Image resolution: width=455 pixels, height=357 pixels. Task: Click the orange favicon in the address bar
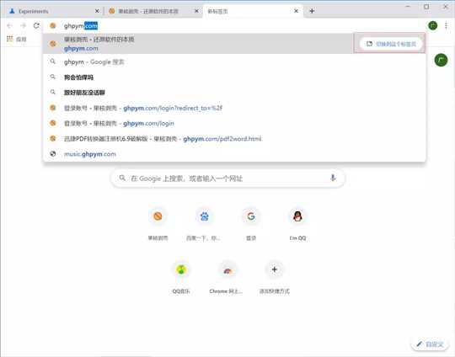53,26
